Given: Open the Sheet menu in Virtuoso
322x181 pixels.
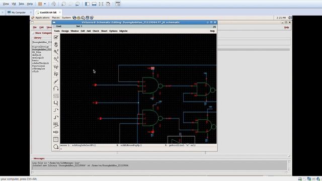Looking at the screenshot, I should [104, 31].
